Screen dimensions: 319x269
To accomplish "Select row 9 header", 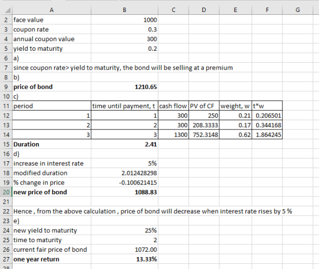I will 6,87.
